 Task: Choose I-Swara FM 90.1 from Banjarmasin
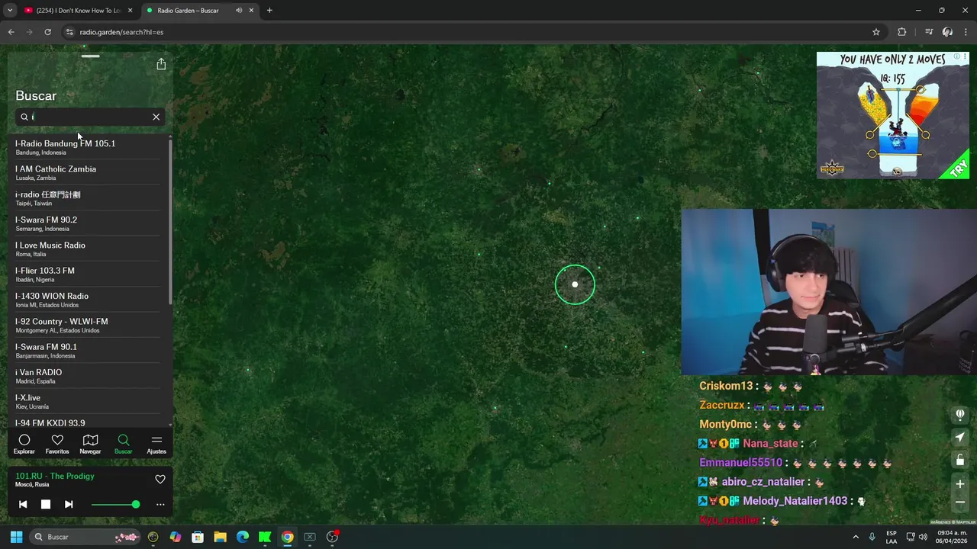tap(88, 351)
